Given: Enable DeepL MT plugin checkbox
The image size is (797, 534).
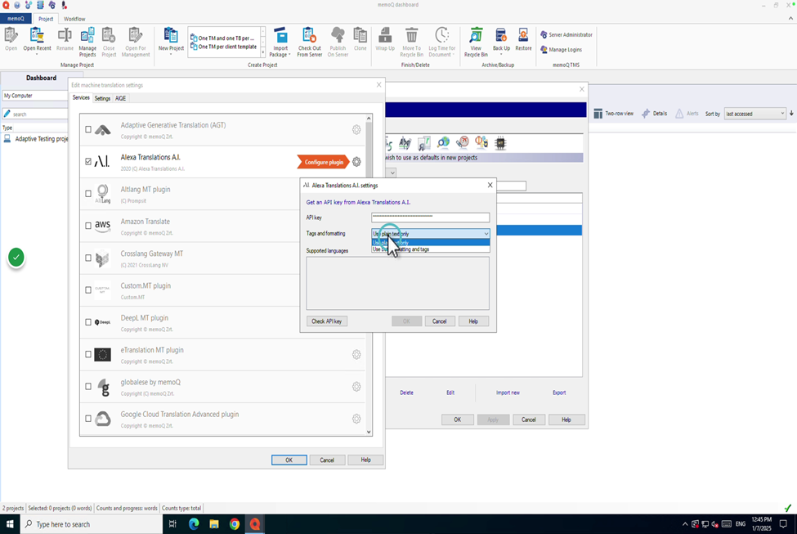Looking at the screenshot, I should 88,322.
